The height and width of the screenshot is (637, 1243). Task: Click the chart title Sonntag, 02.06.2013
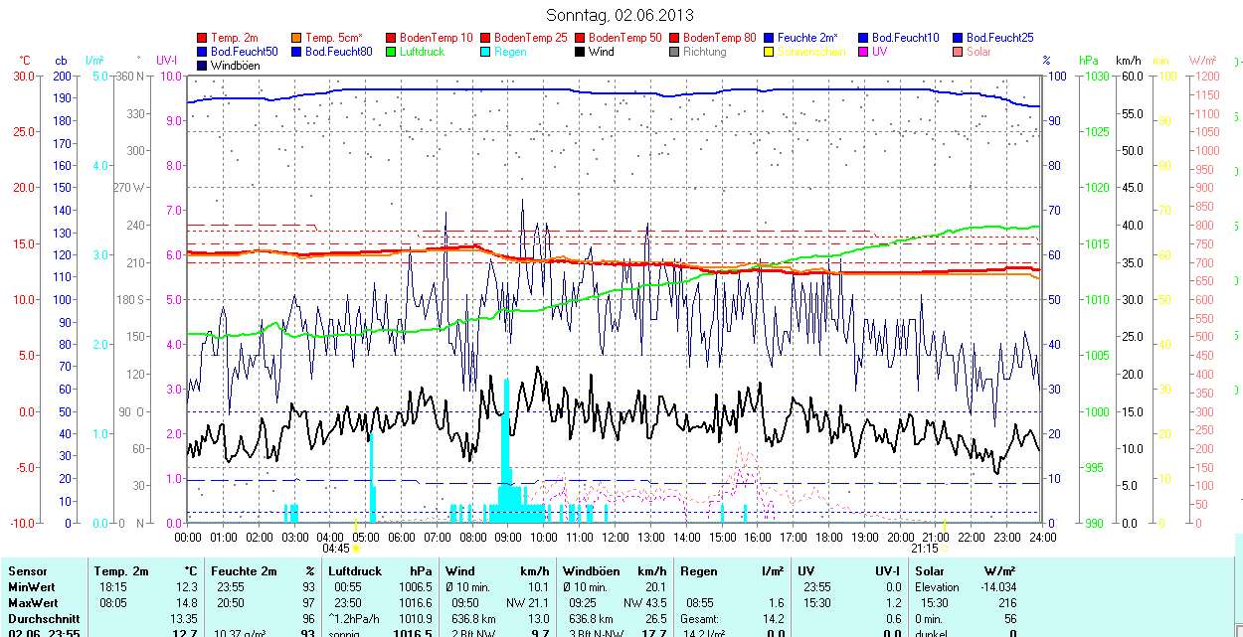(x=621, y=15)
